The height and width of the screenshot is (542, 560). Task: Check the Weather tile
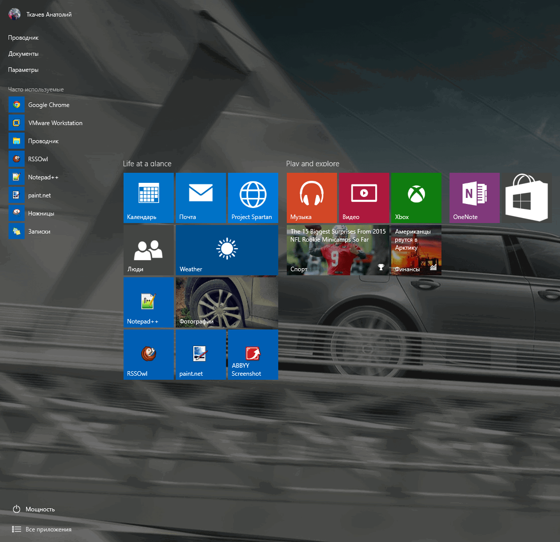[227, 250]
